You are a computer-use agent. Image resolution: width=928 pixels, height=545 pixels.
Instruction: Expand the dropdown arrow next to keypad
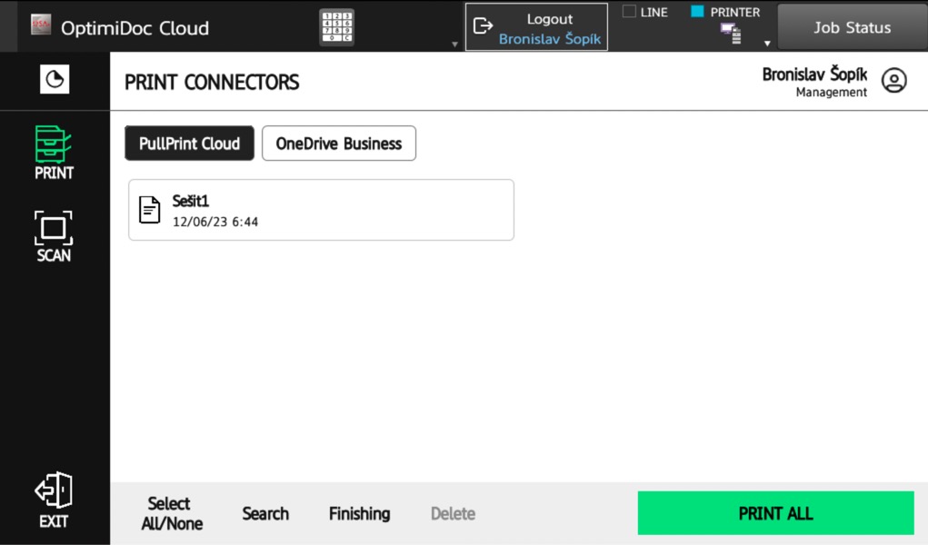[454, 44]
